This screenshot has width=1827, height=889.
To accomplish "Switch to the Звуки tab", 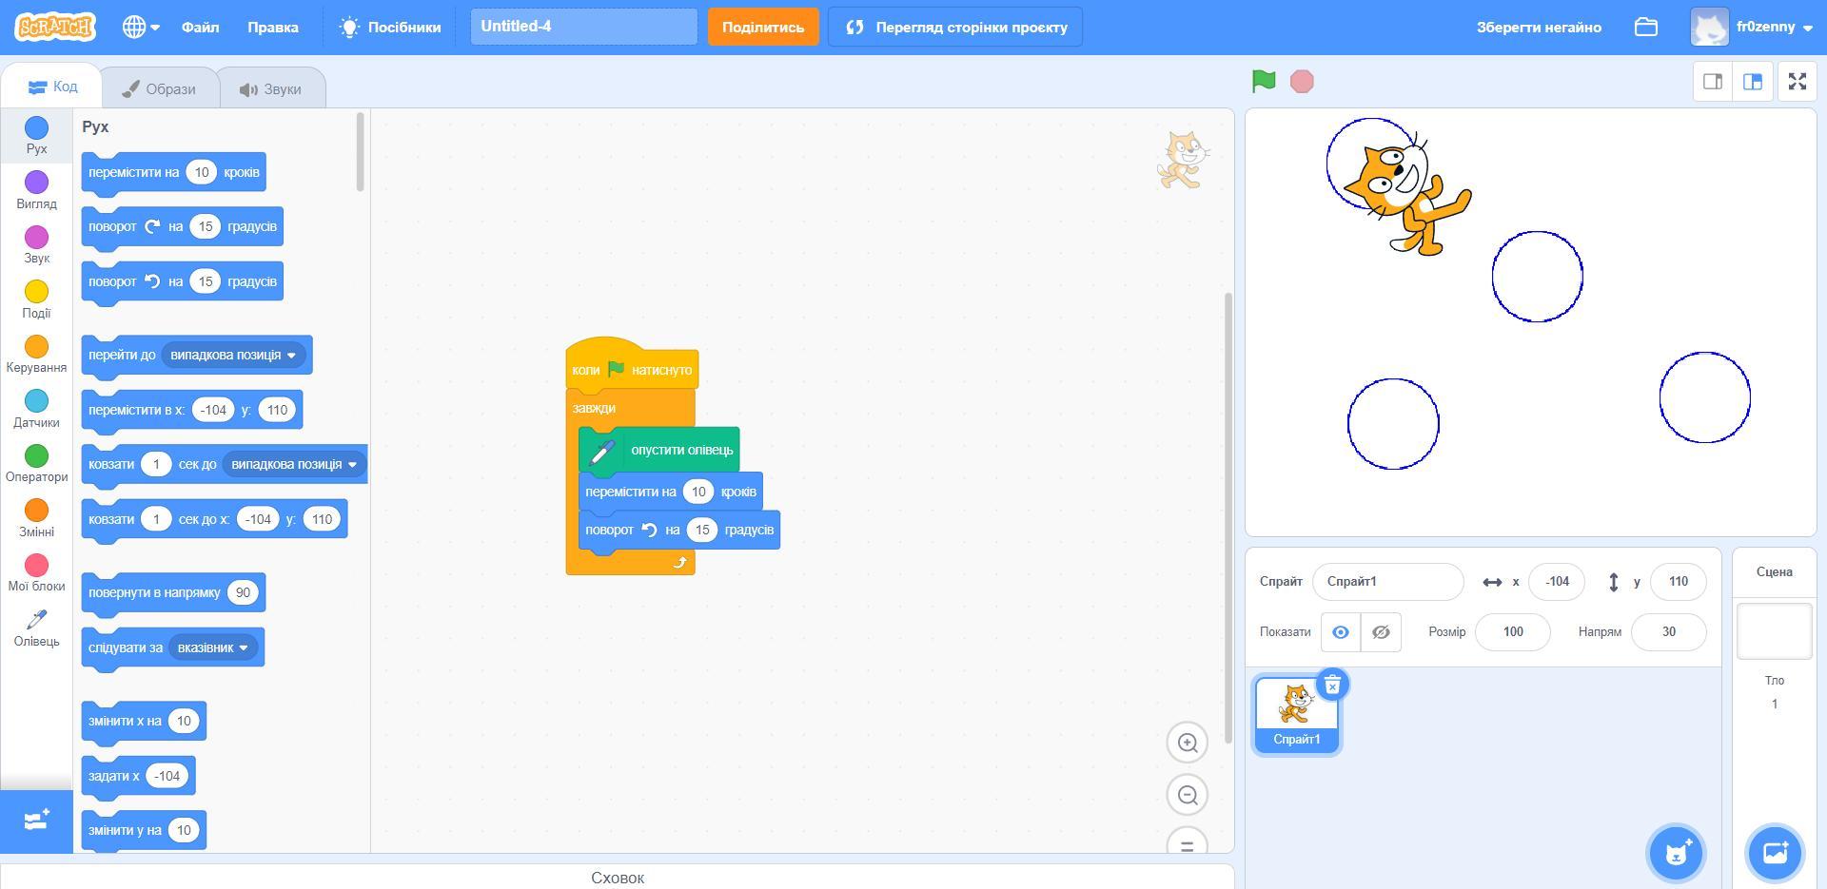I will coord(271,89).
